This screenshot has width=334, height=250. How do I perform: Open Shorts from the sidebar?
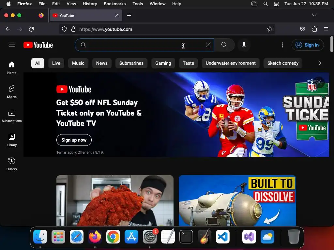(12, 91)
